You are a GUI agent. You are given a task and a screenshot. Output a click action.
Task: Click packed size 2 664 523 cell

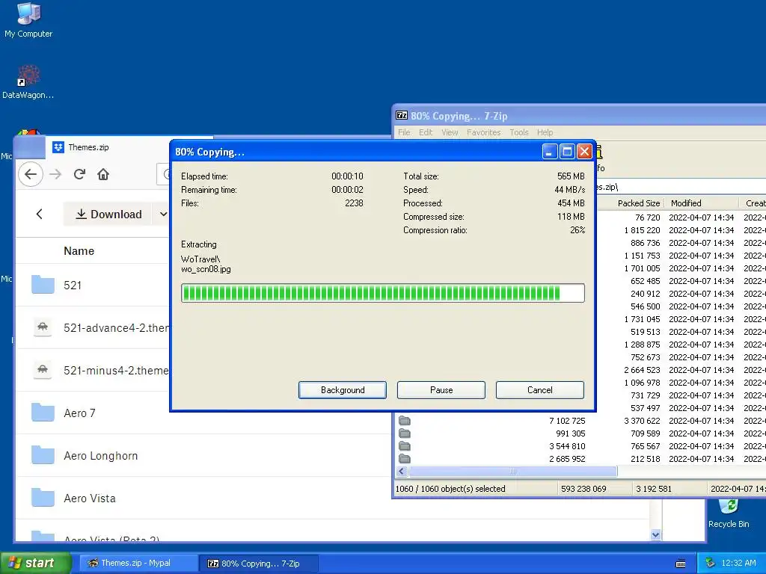tap(642, 370)
